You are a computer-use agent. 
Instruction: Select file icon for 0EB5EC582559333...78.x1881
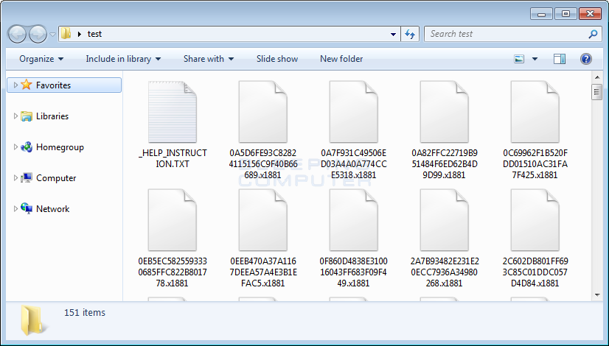(x=173, y=220)
